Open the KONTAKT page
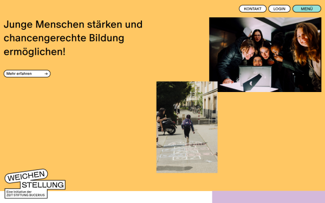 click(252, 9)
